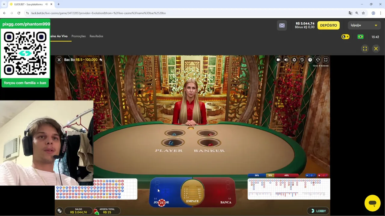Open the messages envelope icon
The height and width of the screenshot is (216, 385).
click(282, 25)
